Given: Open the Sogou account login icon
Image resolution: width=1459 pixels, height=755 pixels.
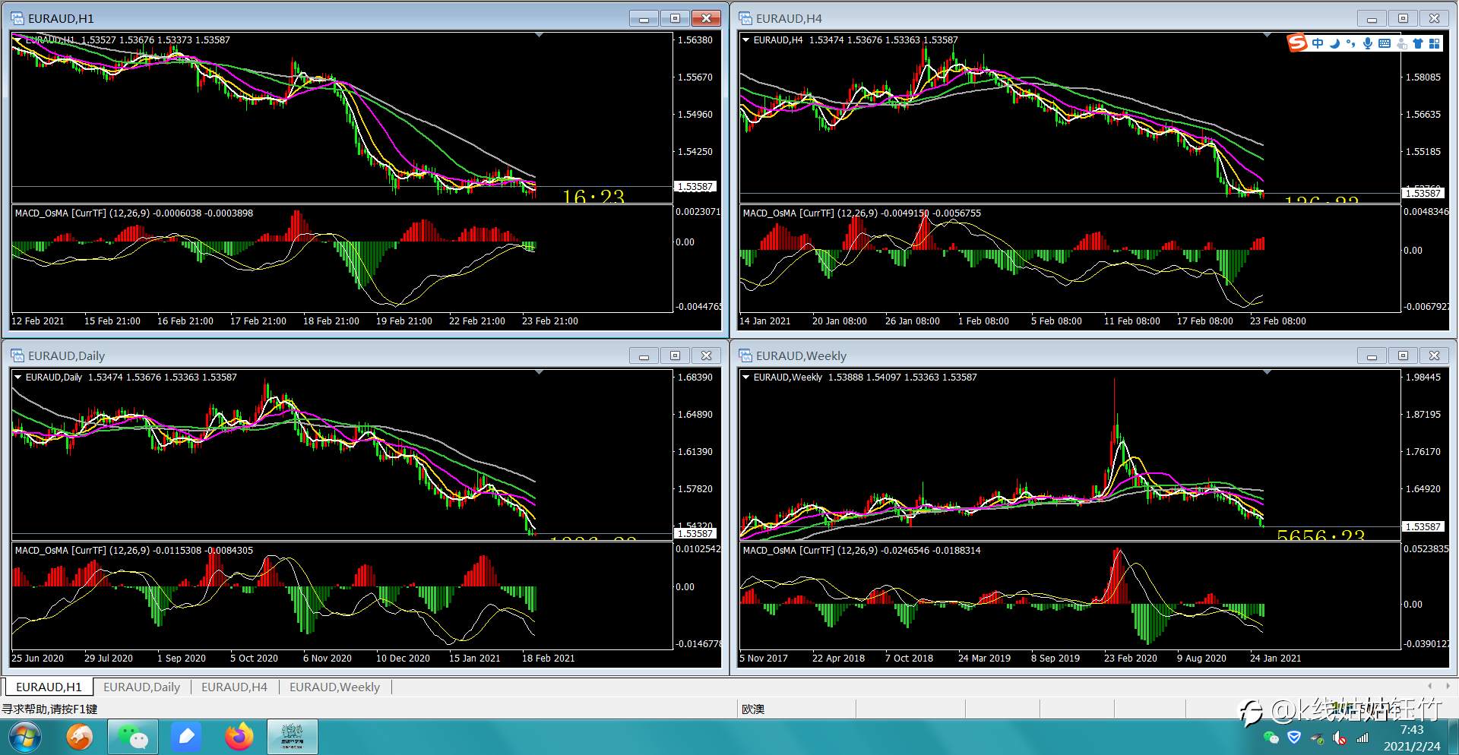Looking at the screenshot, I should point(1402,43).
